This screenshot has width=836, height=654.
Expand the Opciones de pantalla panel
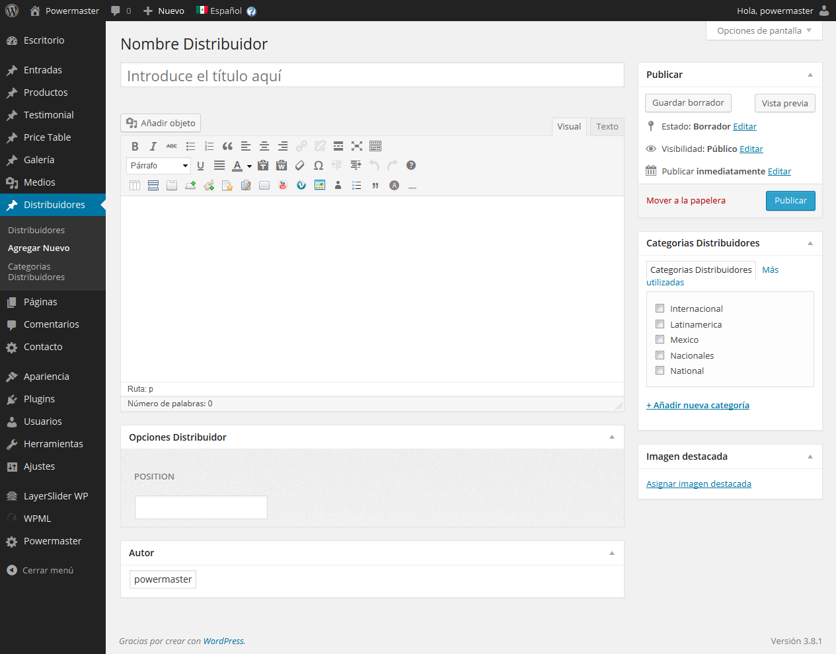(764, 31)
